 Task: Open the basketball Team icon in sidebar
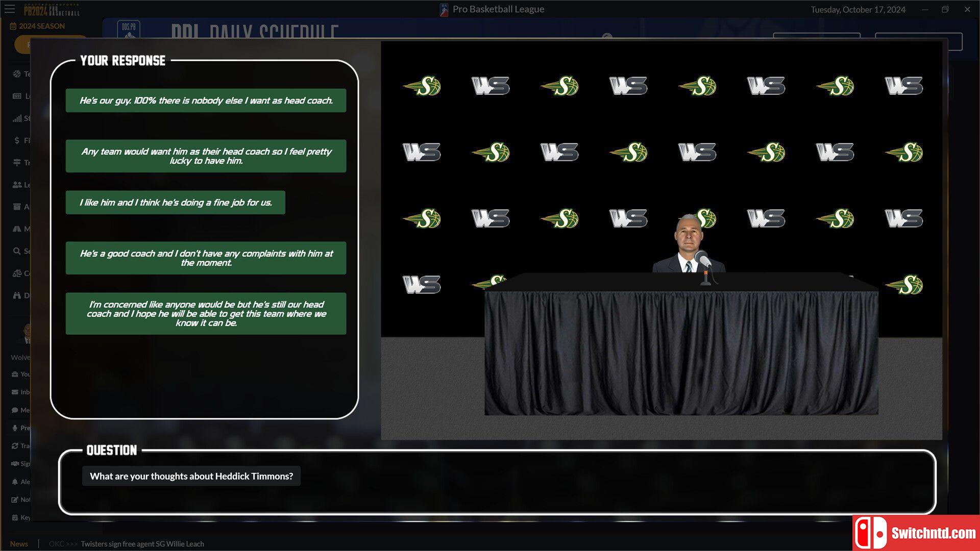(17, 74)
